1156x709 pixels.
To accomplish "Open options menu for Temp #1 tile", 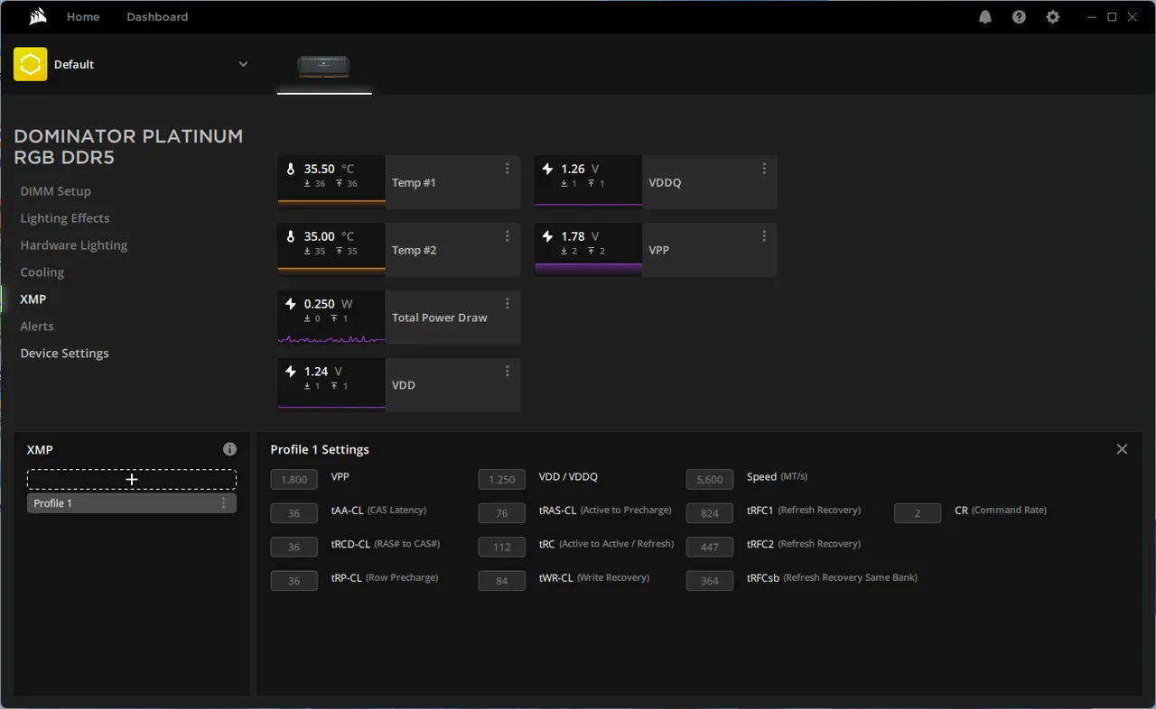I will 508,169.
